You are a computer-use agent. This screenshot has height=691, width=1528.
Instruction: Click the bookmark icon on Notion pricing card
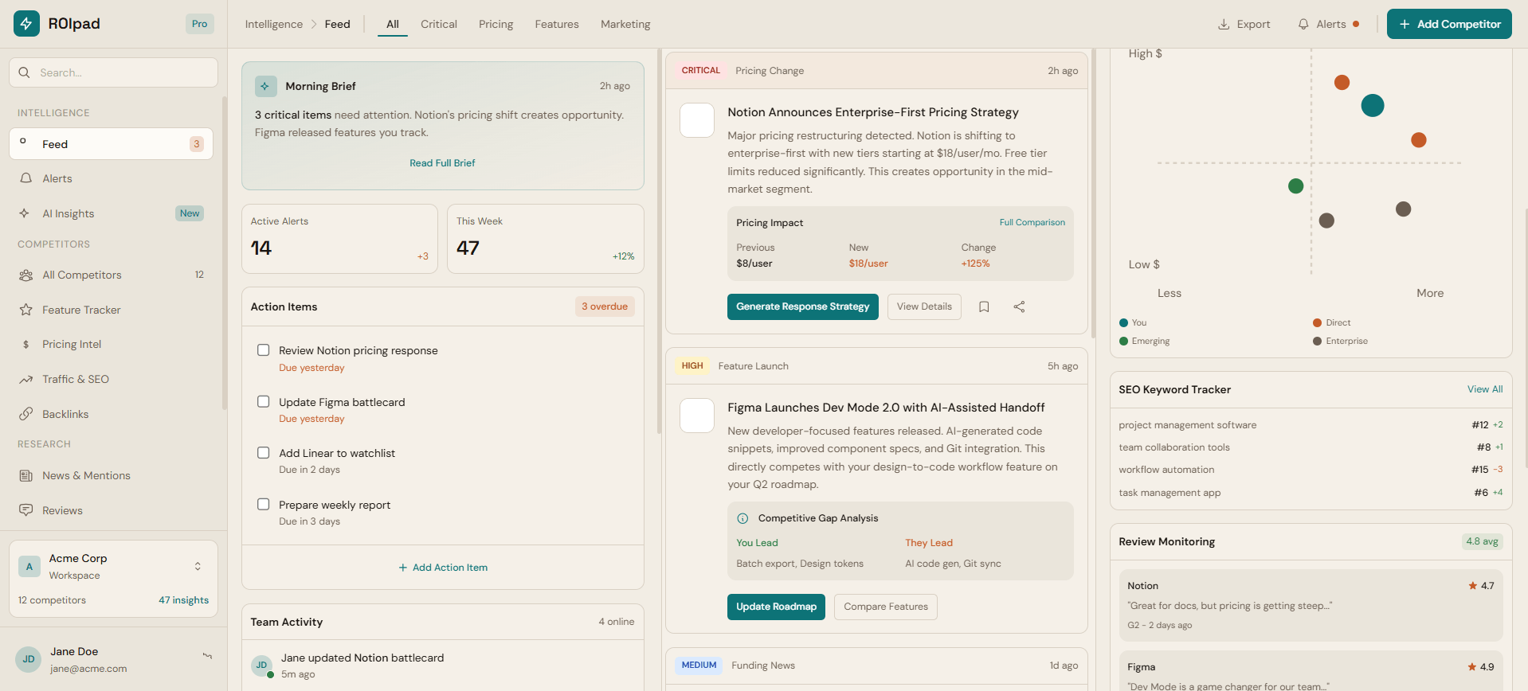(984, 306)
